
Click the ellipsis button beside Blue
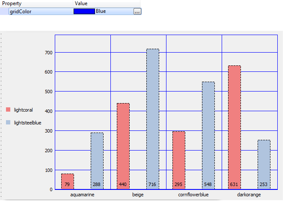pyautogui.click(x=137, y=12)
